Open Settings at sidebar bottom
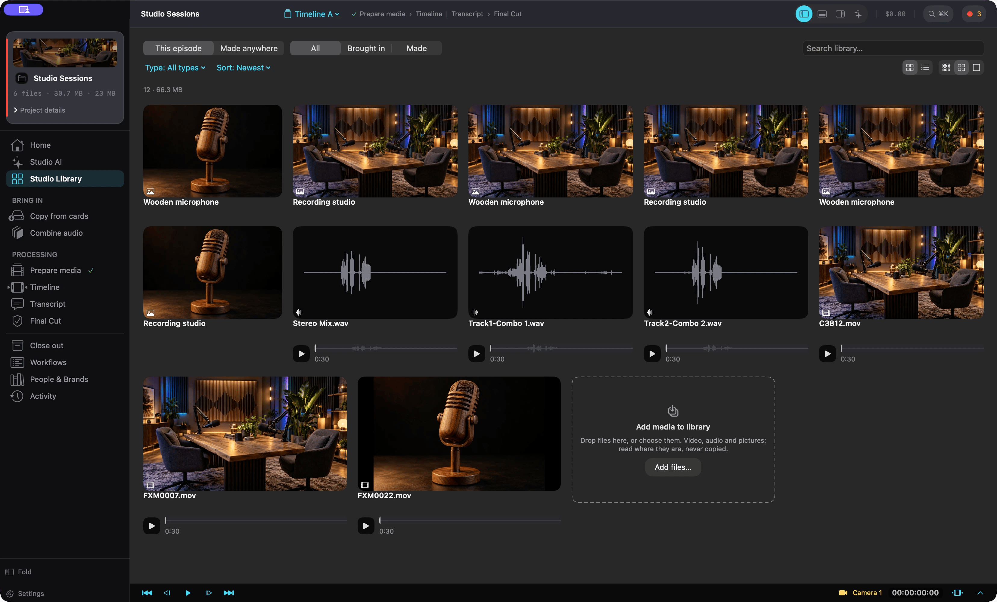This screenshot has width=997, height=602. tap(25, 594)
